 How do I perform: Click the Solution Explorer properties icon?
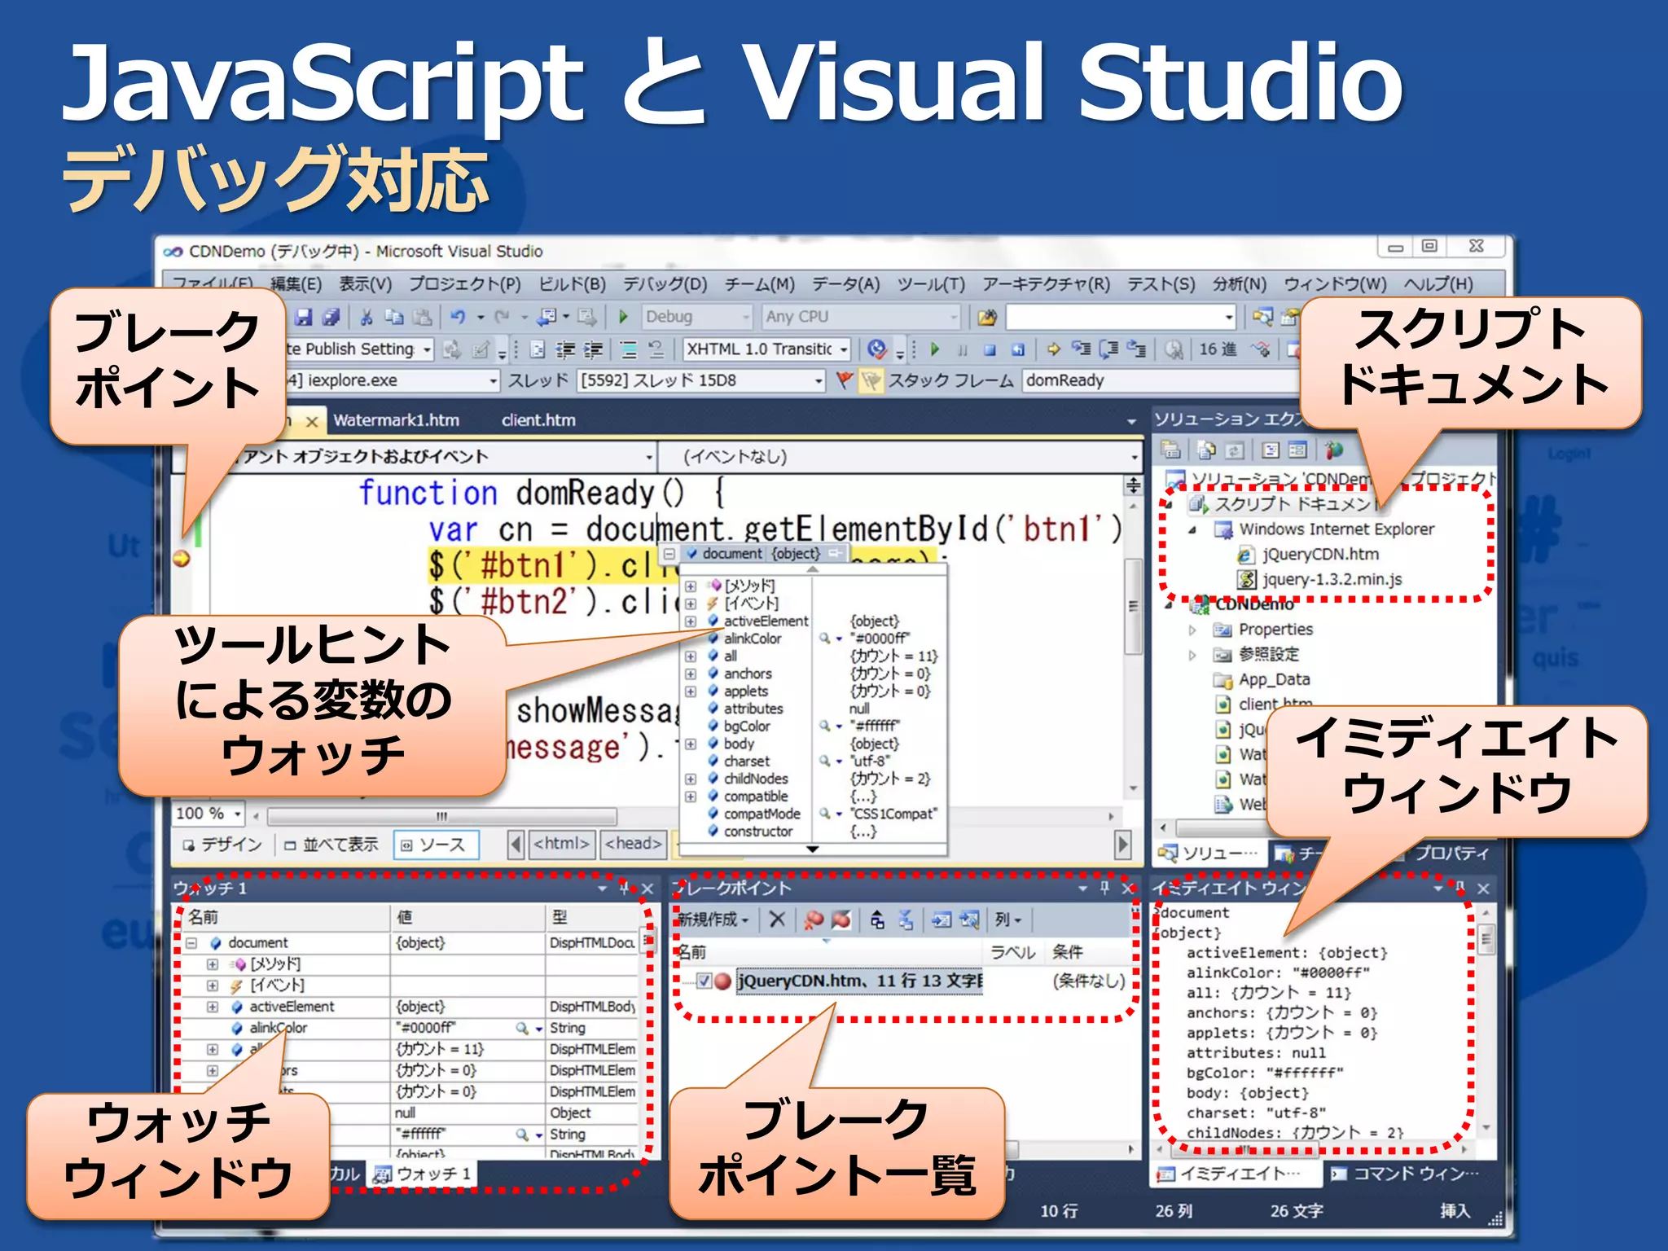pyautogui.click(x=1170, y=450)
